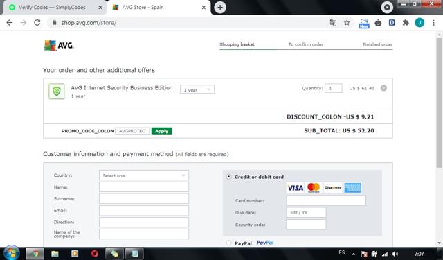The width and height of the screenshot is (443, 260).
Task: Click the Surname input field
Action: pyautogui.click(x=144, y=198)
